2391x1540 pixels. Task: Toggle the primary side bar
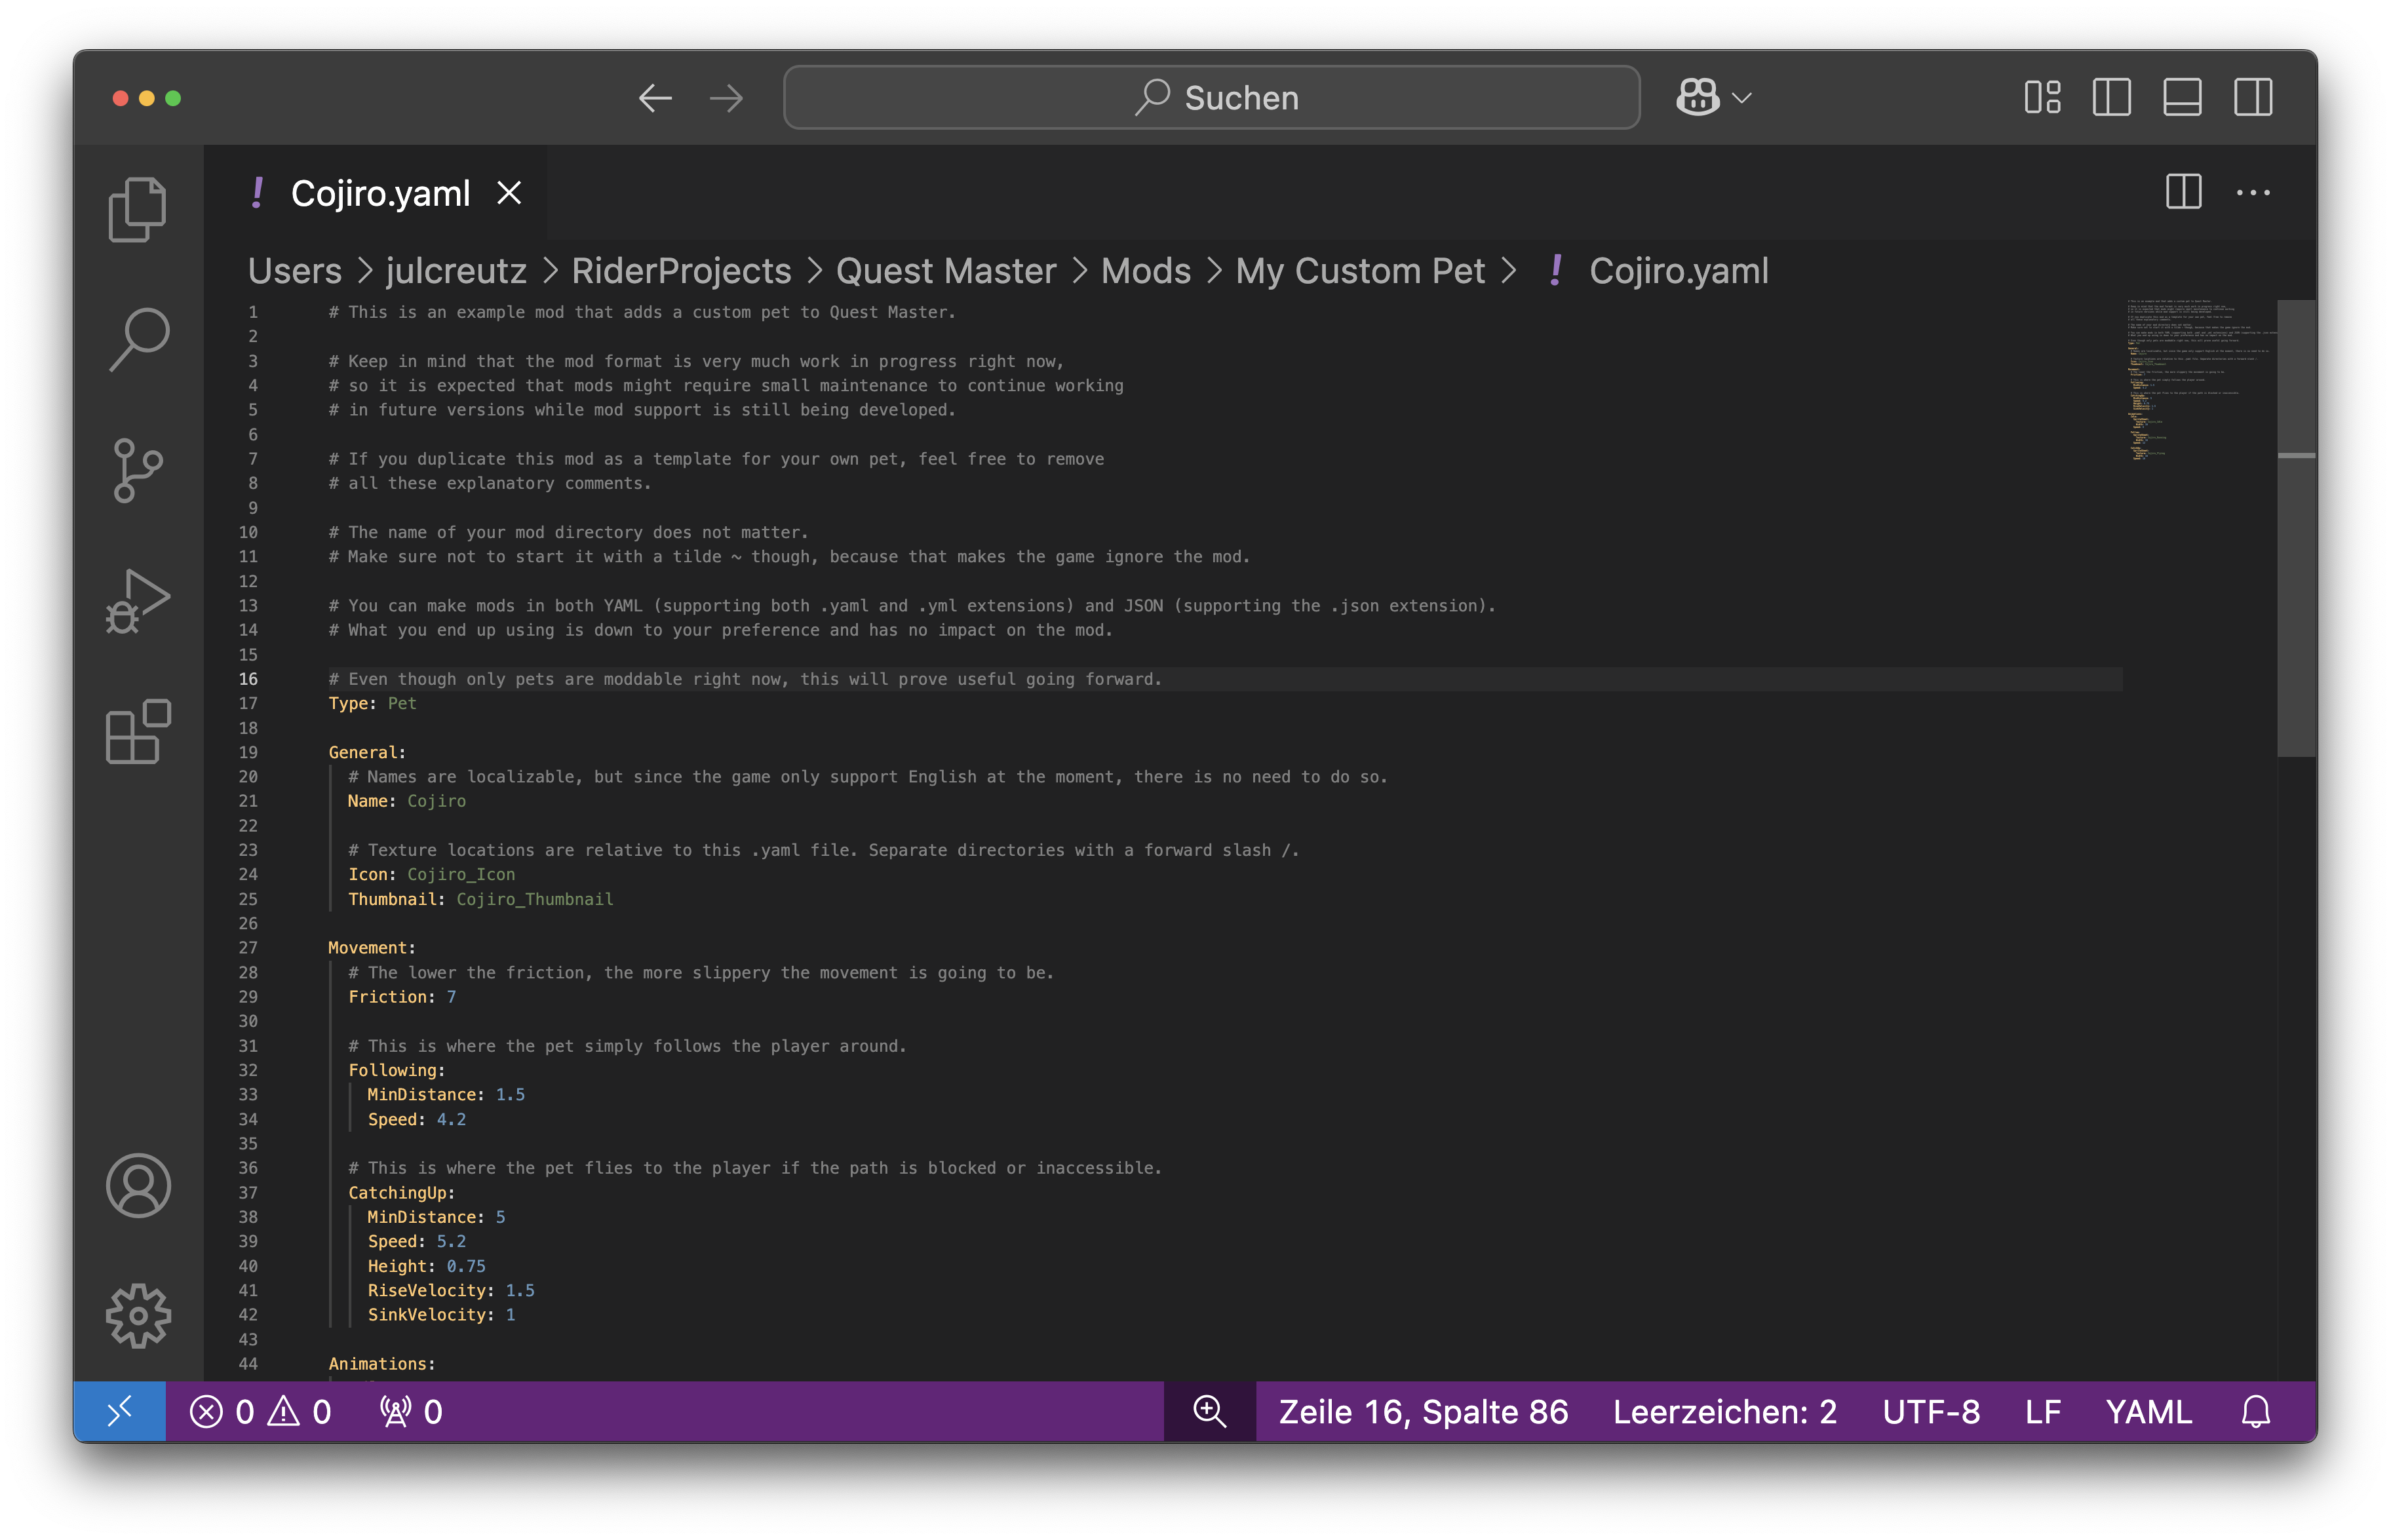2112,98
